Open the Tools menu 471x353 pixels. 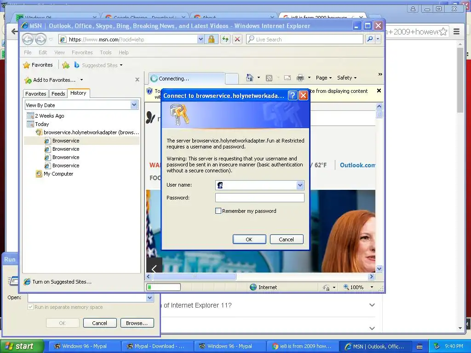pos(106,52)
